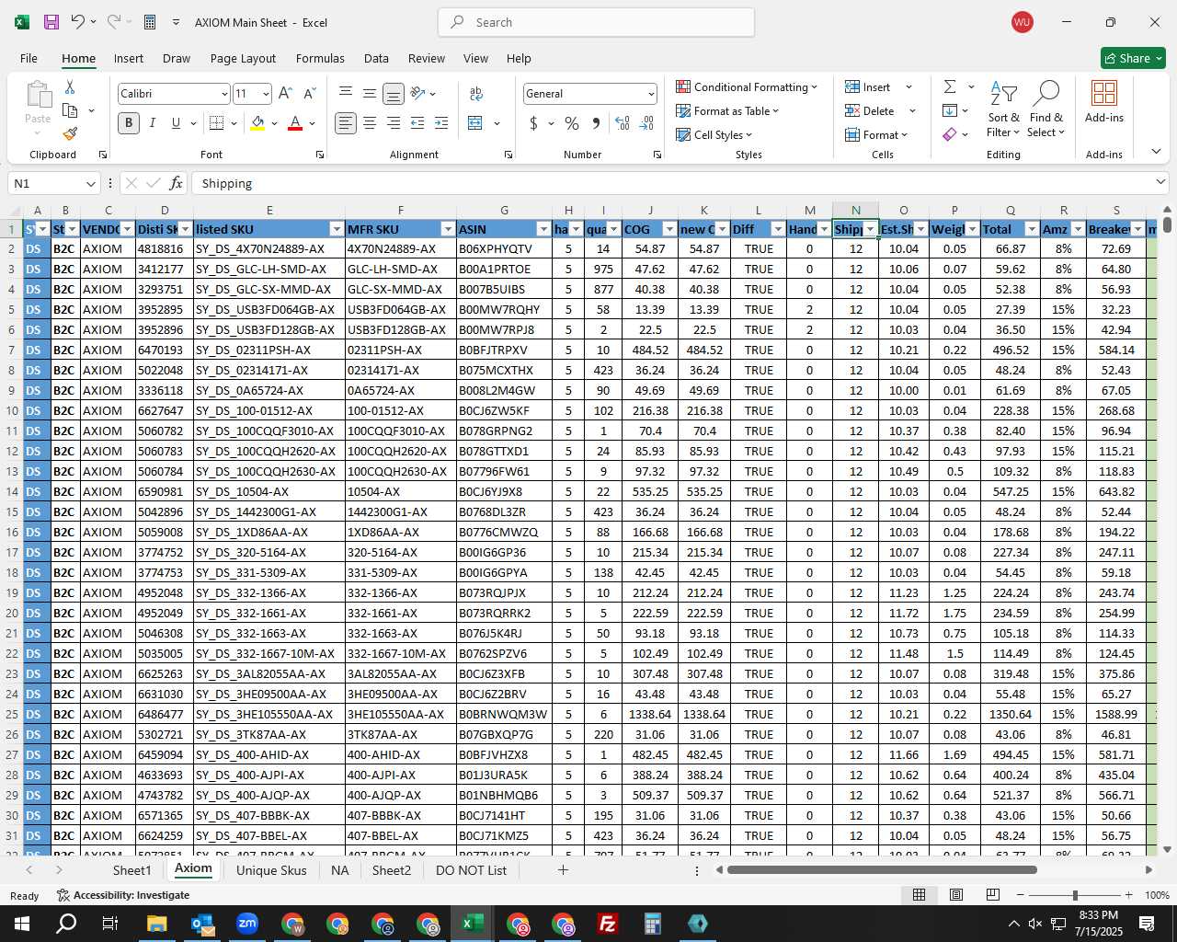Click the Page Layout view icon
Screen dimensions: 1177x942
pyautogui.click(x=956, y=894)
